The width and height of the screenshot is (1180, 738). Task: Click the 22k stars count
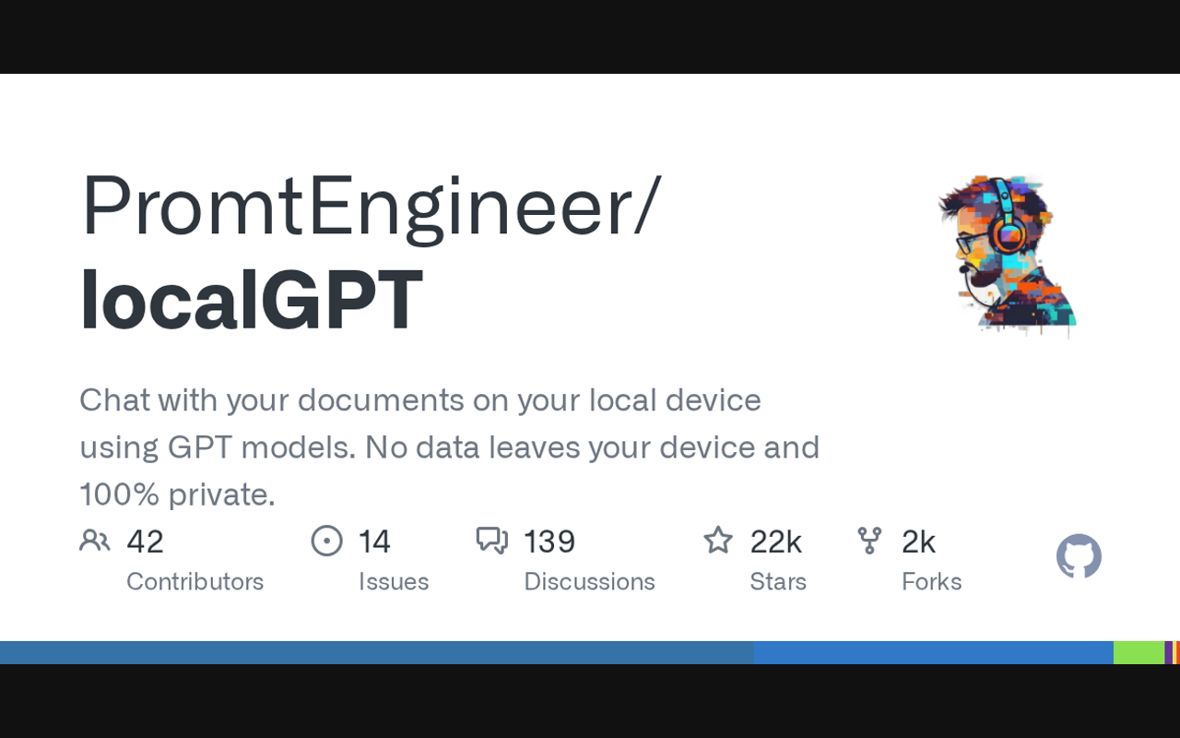click(x=775, y=542)
